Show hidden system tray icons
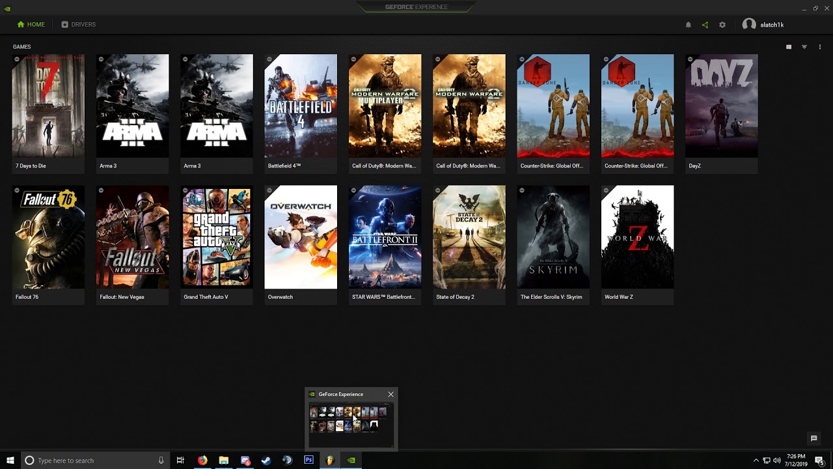This screenshot has height=469, width=833. click(756, 461)
